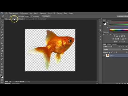Click the Уточн. край button
The width and height of the screenshot is (128, 96).
pos(46,16)
